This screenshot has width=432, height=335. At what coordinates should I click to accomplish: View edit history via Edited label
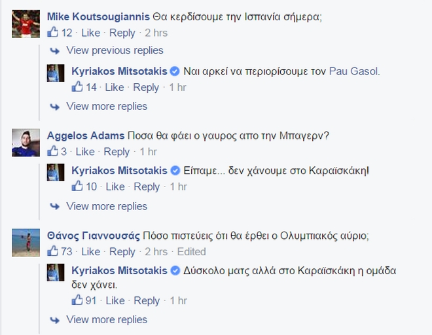pos(191,252)
